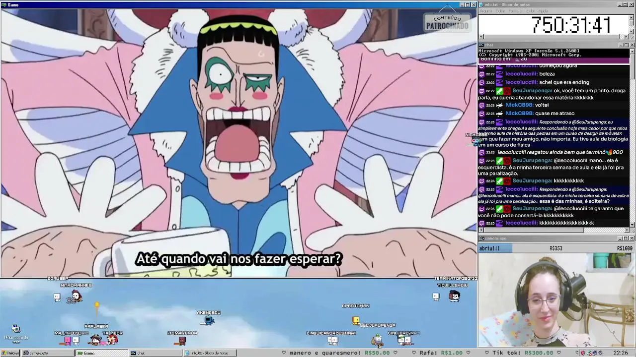This screenshot has width=636, height=357.
Task: Click the TIOWILLSHOW avatar character
Action: coord(455,296)
